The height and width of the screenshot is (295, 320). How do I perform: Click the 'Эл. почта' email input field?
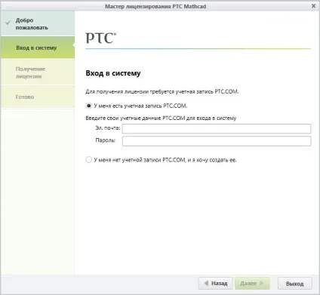click(217, 128)
